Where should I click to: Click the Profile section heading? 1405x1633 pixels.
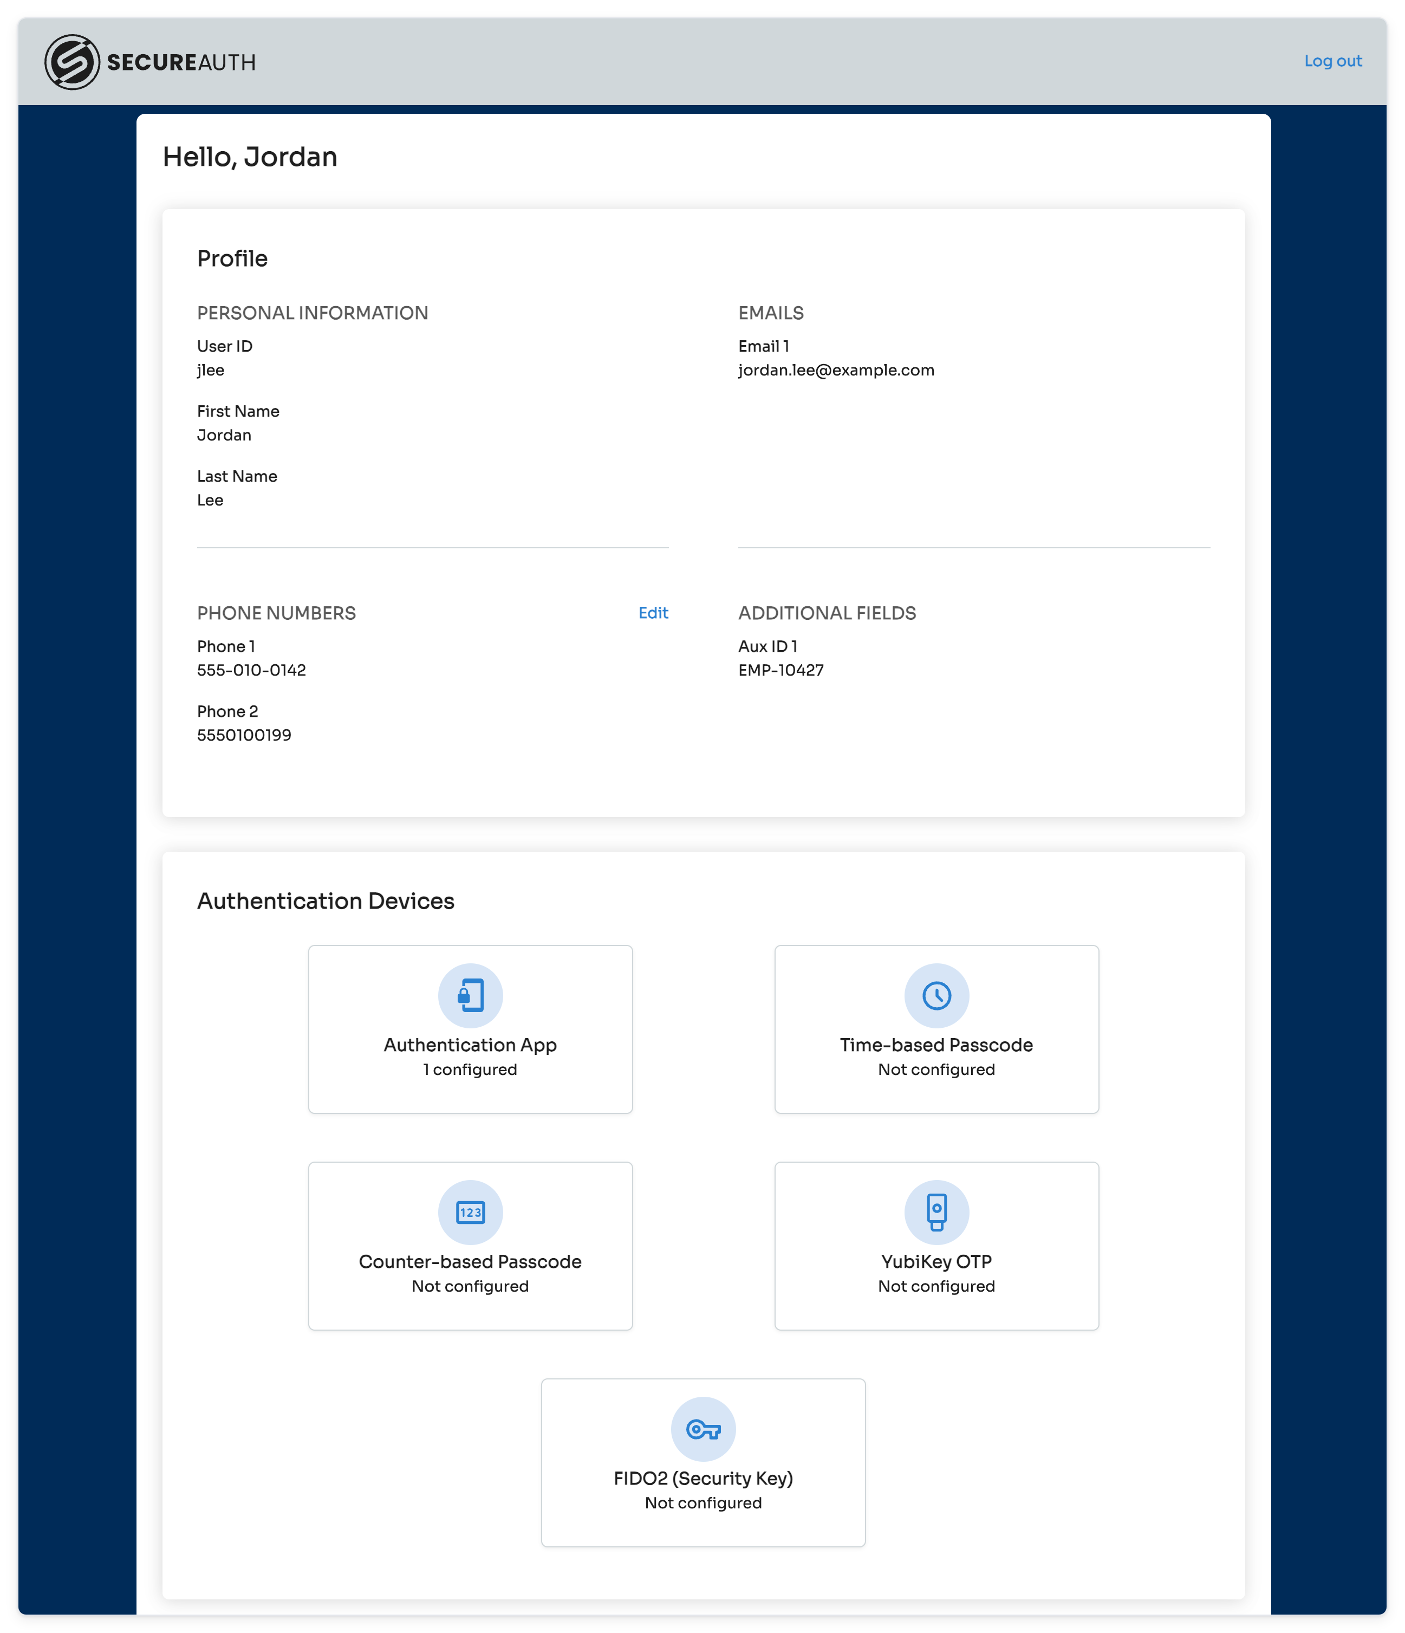(232, 258)
